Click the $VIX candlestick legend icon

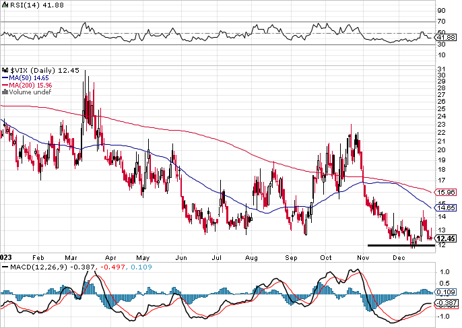[5, 70]
